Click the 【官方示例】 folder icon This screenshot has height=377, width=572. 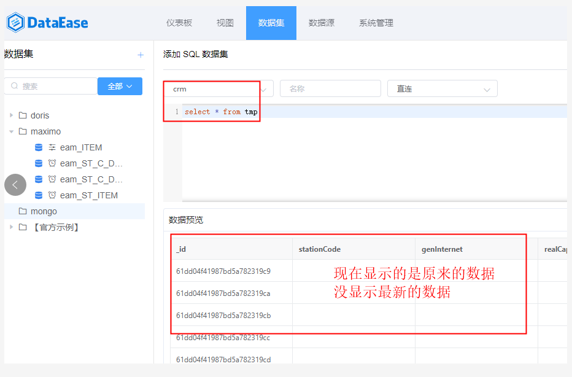(23, 227)
